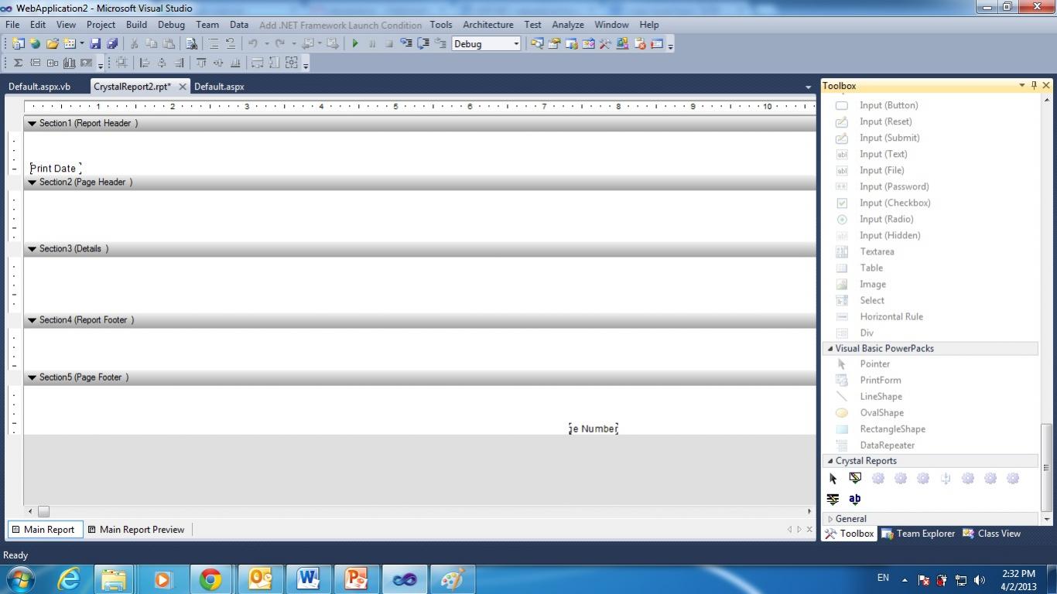
Task: Click the Paste icon in the toolbar
Action: (169, 44)
